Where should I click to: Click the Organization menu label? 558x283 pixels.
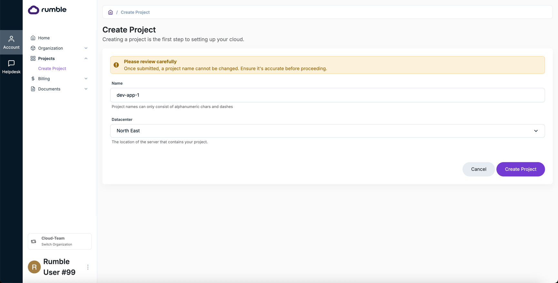pyautogui.click(x=50, y=48)
